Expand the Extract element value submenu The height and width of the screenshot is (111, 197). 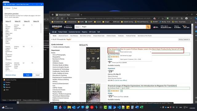point(135,52)
